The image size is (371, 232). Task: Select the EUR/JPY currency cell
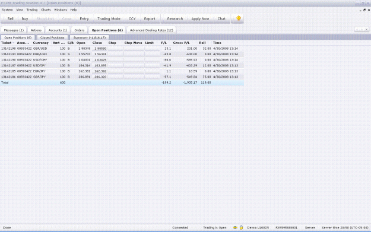(x=39, y=71)
